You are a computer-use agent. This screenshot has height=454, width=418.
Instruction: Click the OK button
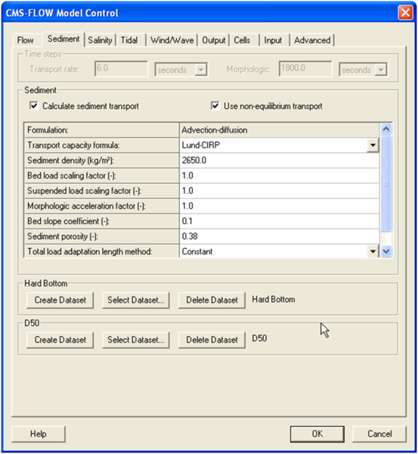coord(317,434)
